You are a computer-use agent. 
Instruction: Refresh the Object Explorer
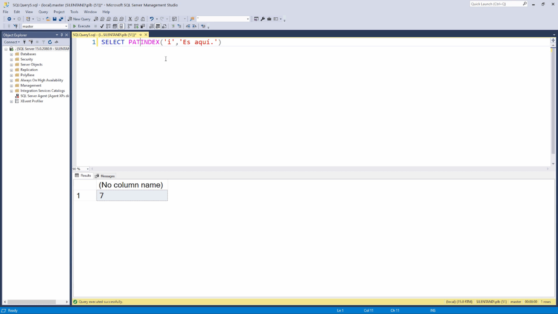[50, 42]
